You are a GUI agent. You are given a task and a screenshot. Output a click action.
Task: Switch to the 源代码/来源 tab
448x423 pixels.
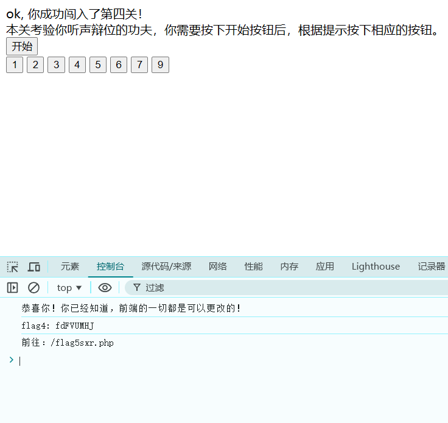click(166, 267)
